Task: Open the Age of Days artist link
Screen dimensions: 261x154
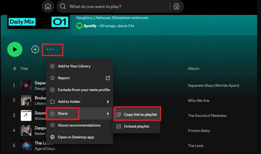Action: pyautogui.click(x=45, y=149)
